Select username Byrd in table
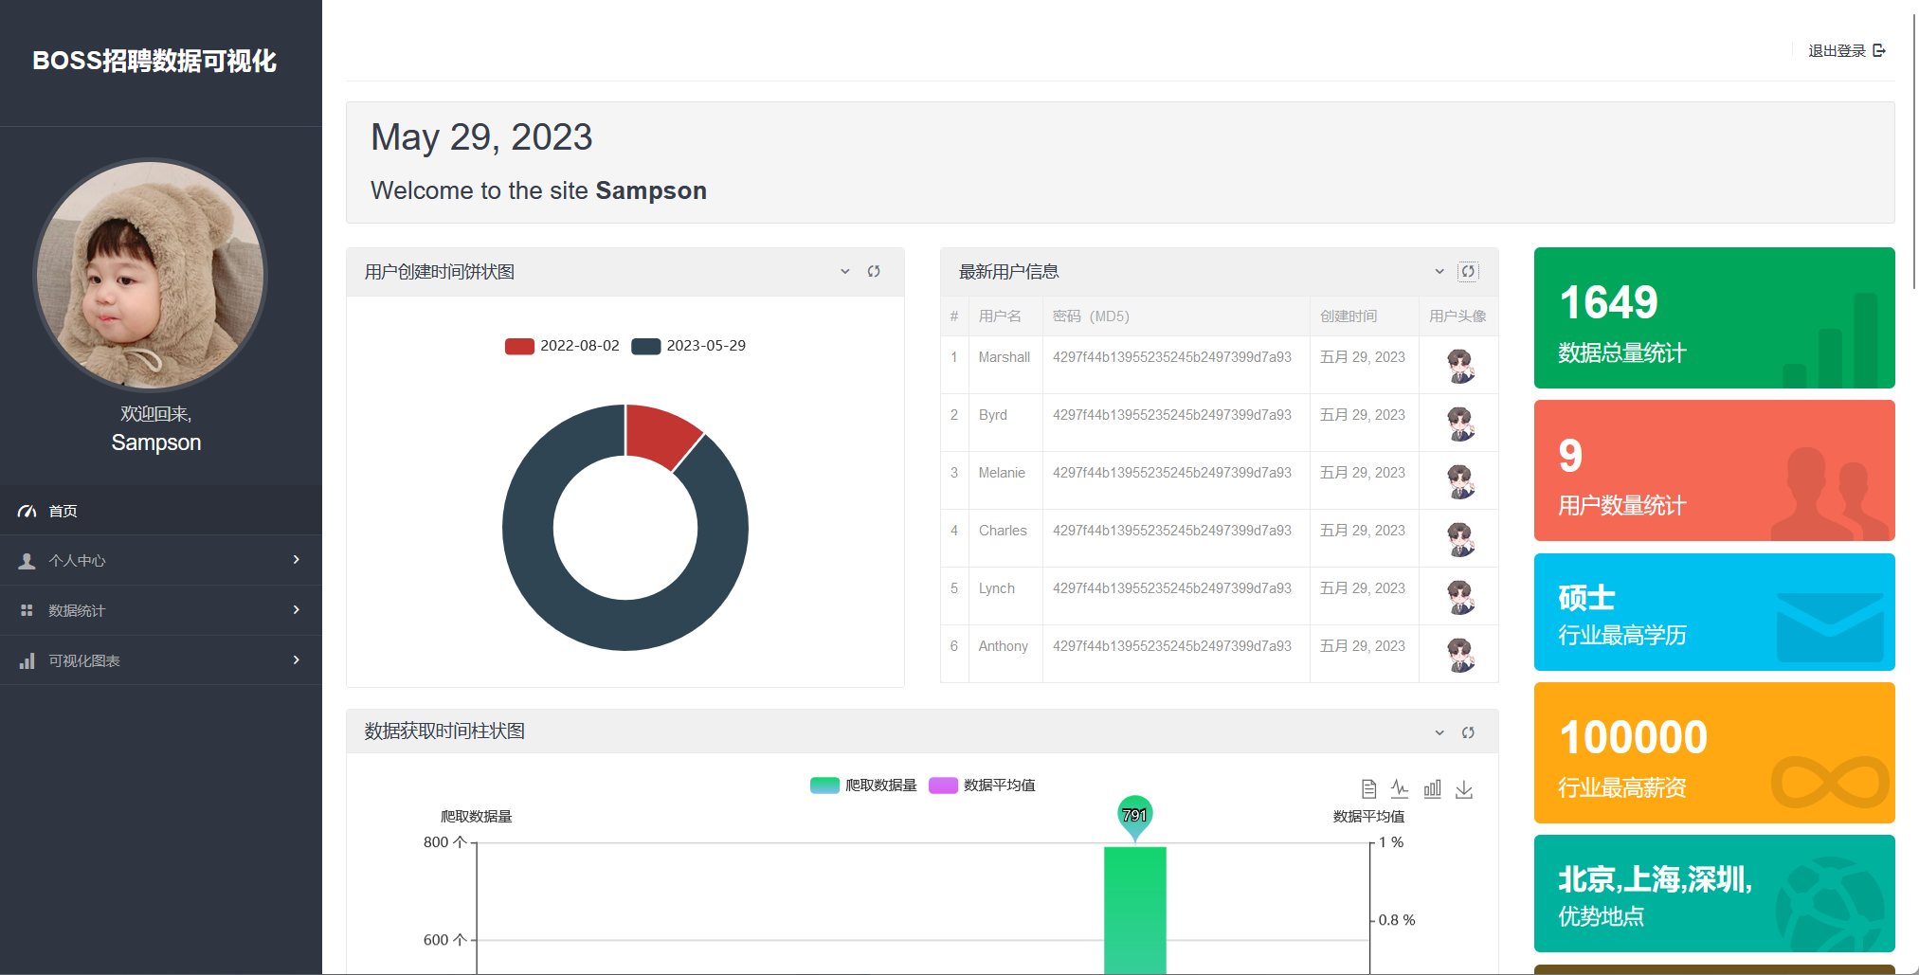Image resolution: width=1919 pixels, height=975 pixels. point(992,415)
